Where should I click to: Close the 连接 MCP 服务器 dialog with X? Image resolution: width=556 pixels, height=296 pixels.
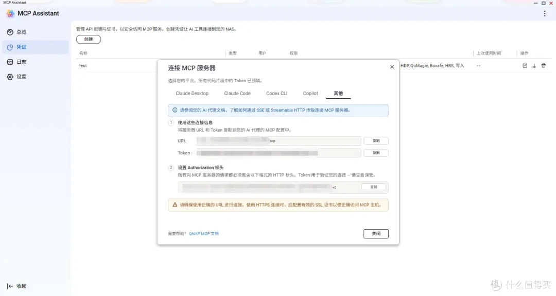coord(392,67)
